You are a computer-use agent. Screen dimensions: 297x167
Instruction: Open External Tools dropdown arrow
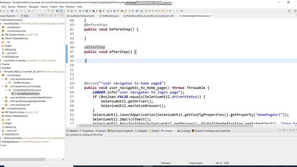(x=103, y=11)
